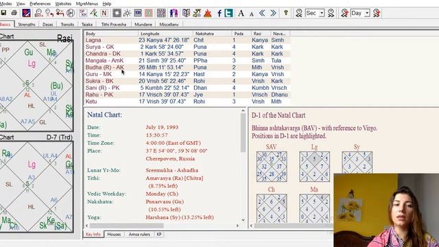This screenshot has height=247, width=439.
Task: Click the green K toolbar icon
Action: [x=94, y=13]
